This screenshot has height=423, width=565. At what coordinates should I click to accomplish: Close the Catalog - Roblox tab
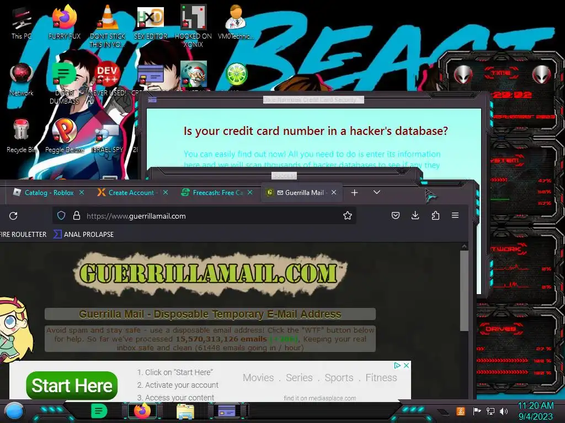tap(82, 192)
